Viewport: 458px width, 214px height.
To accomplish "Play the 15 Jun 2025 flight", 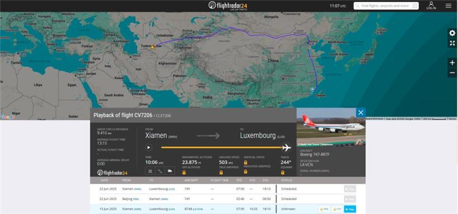I will [350, 209].
